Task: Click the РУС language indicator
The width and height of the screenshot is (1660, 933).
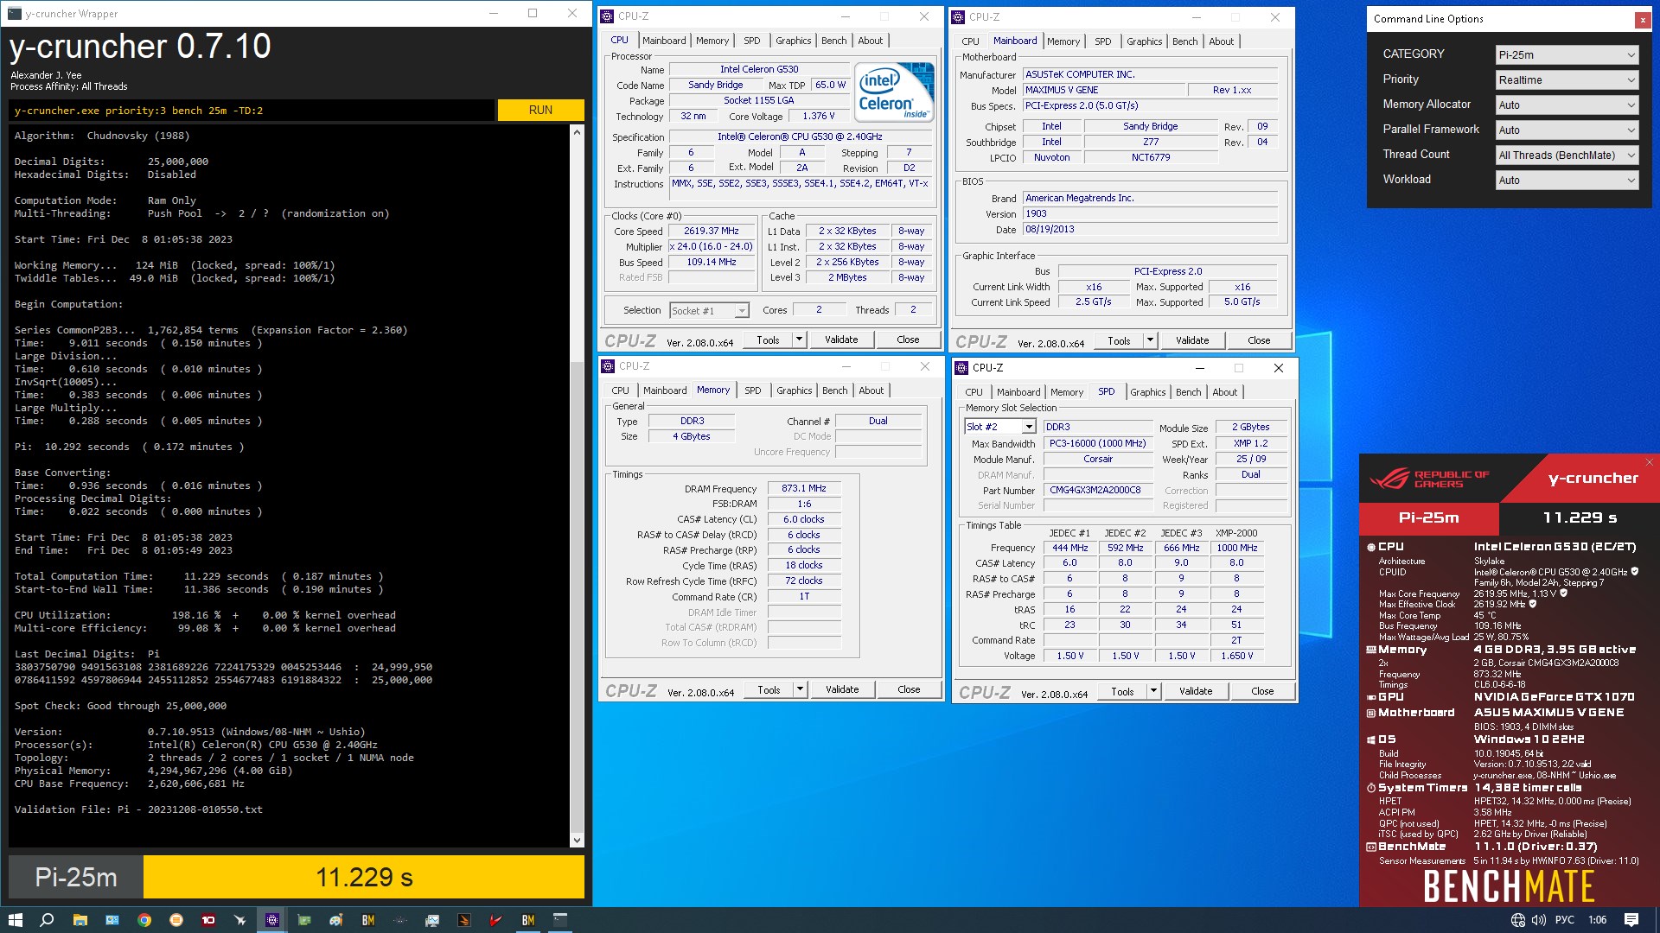Action: tap(1565, 920)
